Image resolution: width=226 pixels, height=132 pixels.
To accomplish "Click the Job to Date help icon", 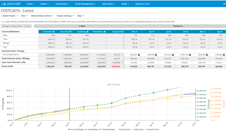I will (71, 32).
